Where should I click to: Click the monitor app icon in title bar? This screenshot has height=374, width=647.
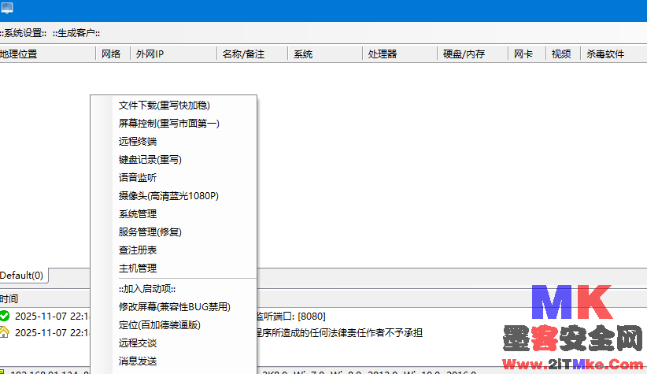click(6, 9)
